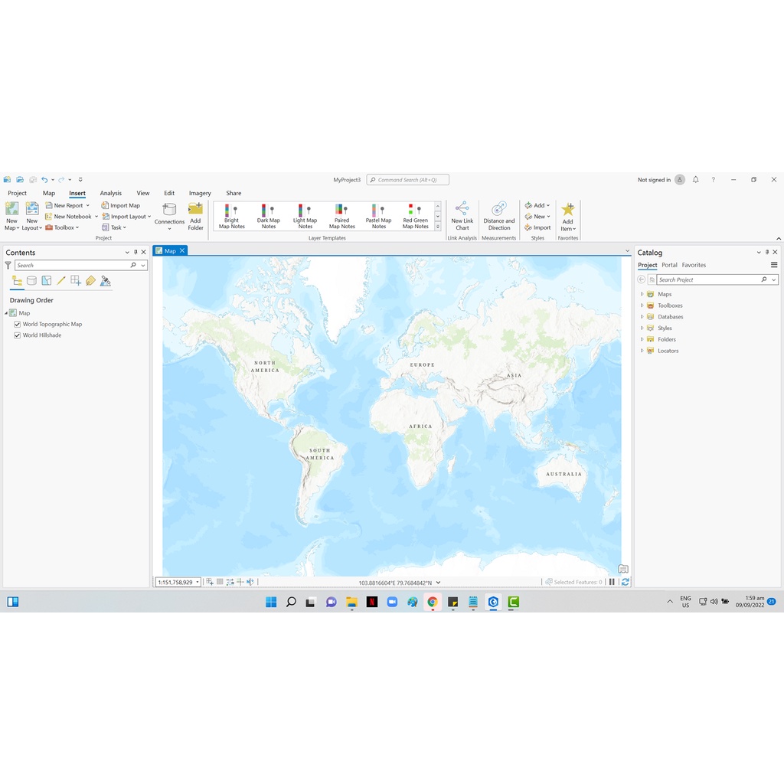784x784 pixels.
Task: Click Import Map button
Action: [x=121, y=205]
